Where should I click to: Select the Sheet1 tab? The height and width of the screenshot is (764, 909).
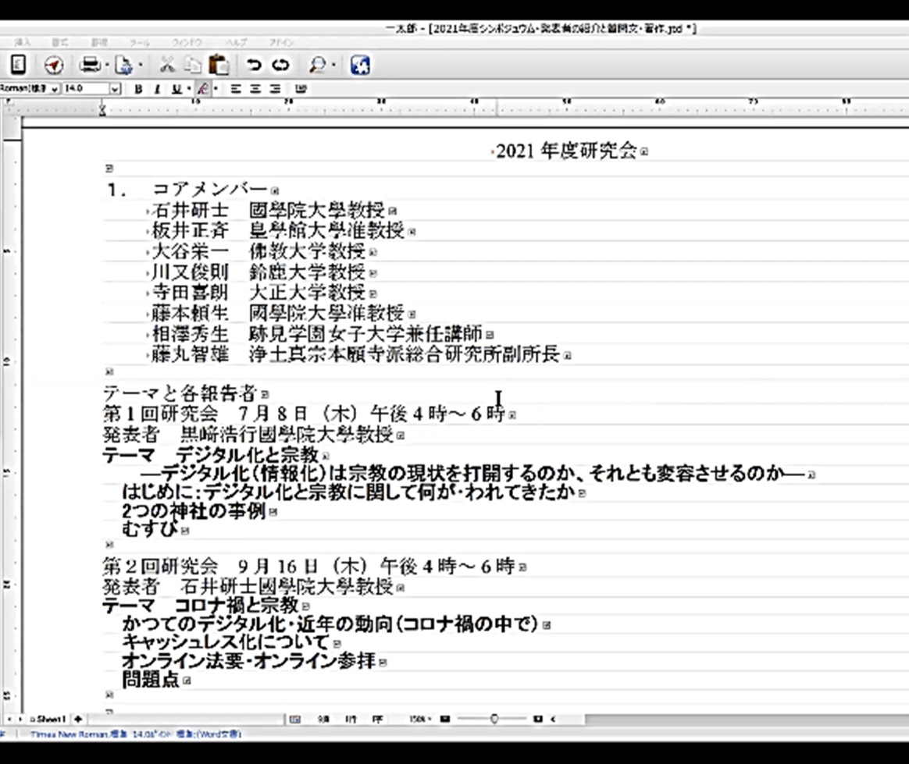50,719
